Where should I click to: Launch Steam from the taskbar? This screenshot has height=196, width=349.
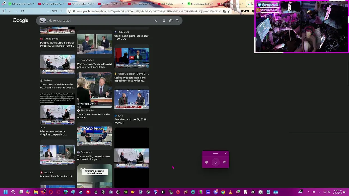tap(80, 192)
